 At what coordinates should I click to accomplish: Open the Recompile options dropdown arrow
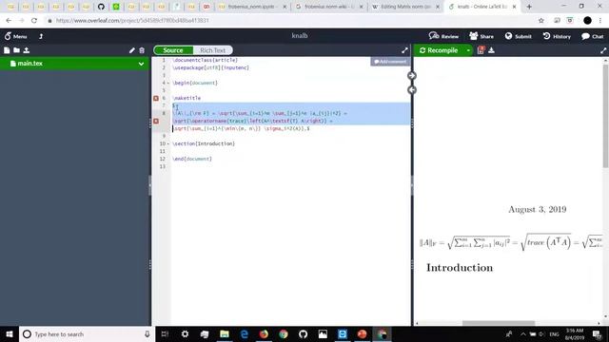pos(468,50)
